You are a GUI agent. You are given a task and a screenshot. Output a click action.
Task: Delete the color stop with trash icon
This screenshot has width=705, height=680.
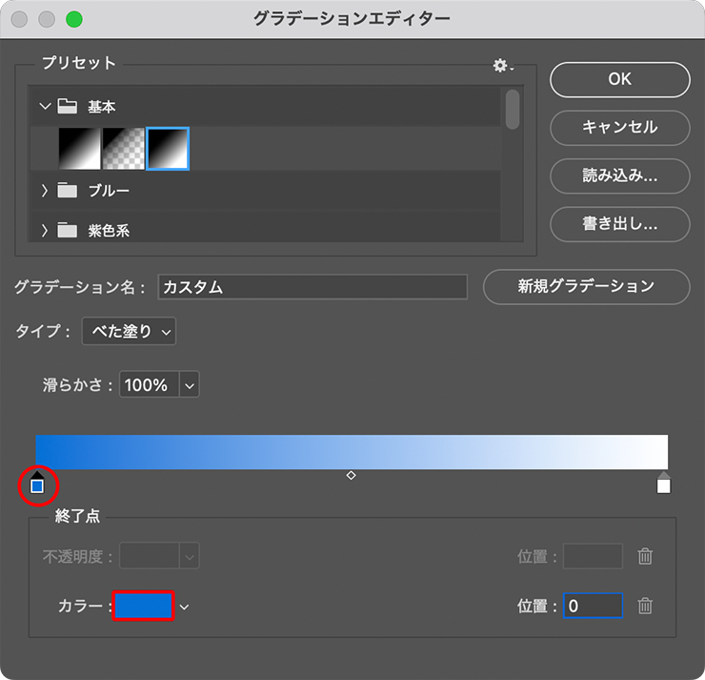645,606
